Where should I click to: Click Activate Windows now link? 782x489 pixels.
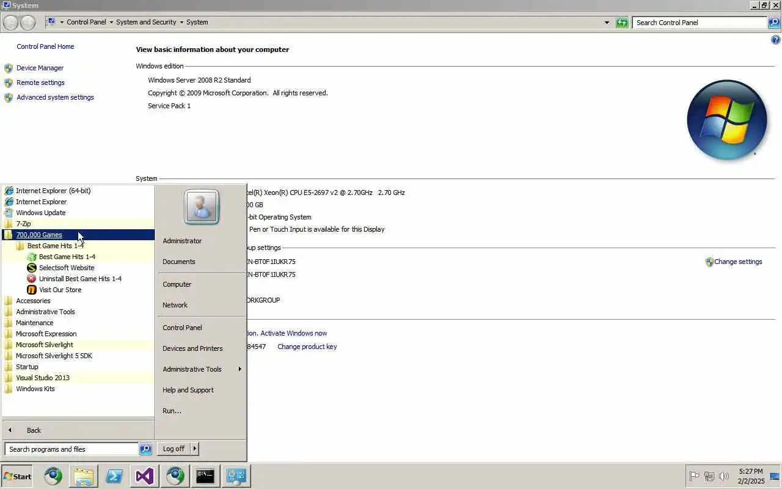tap(294, 333)
